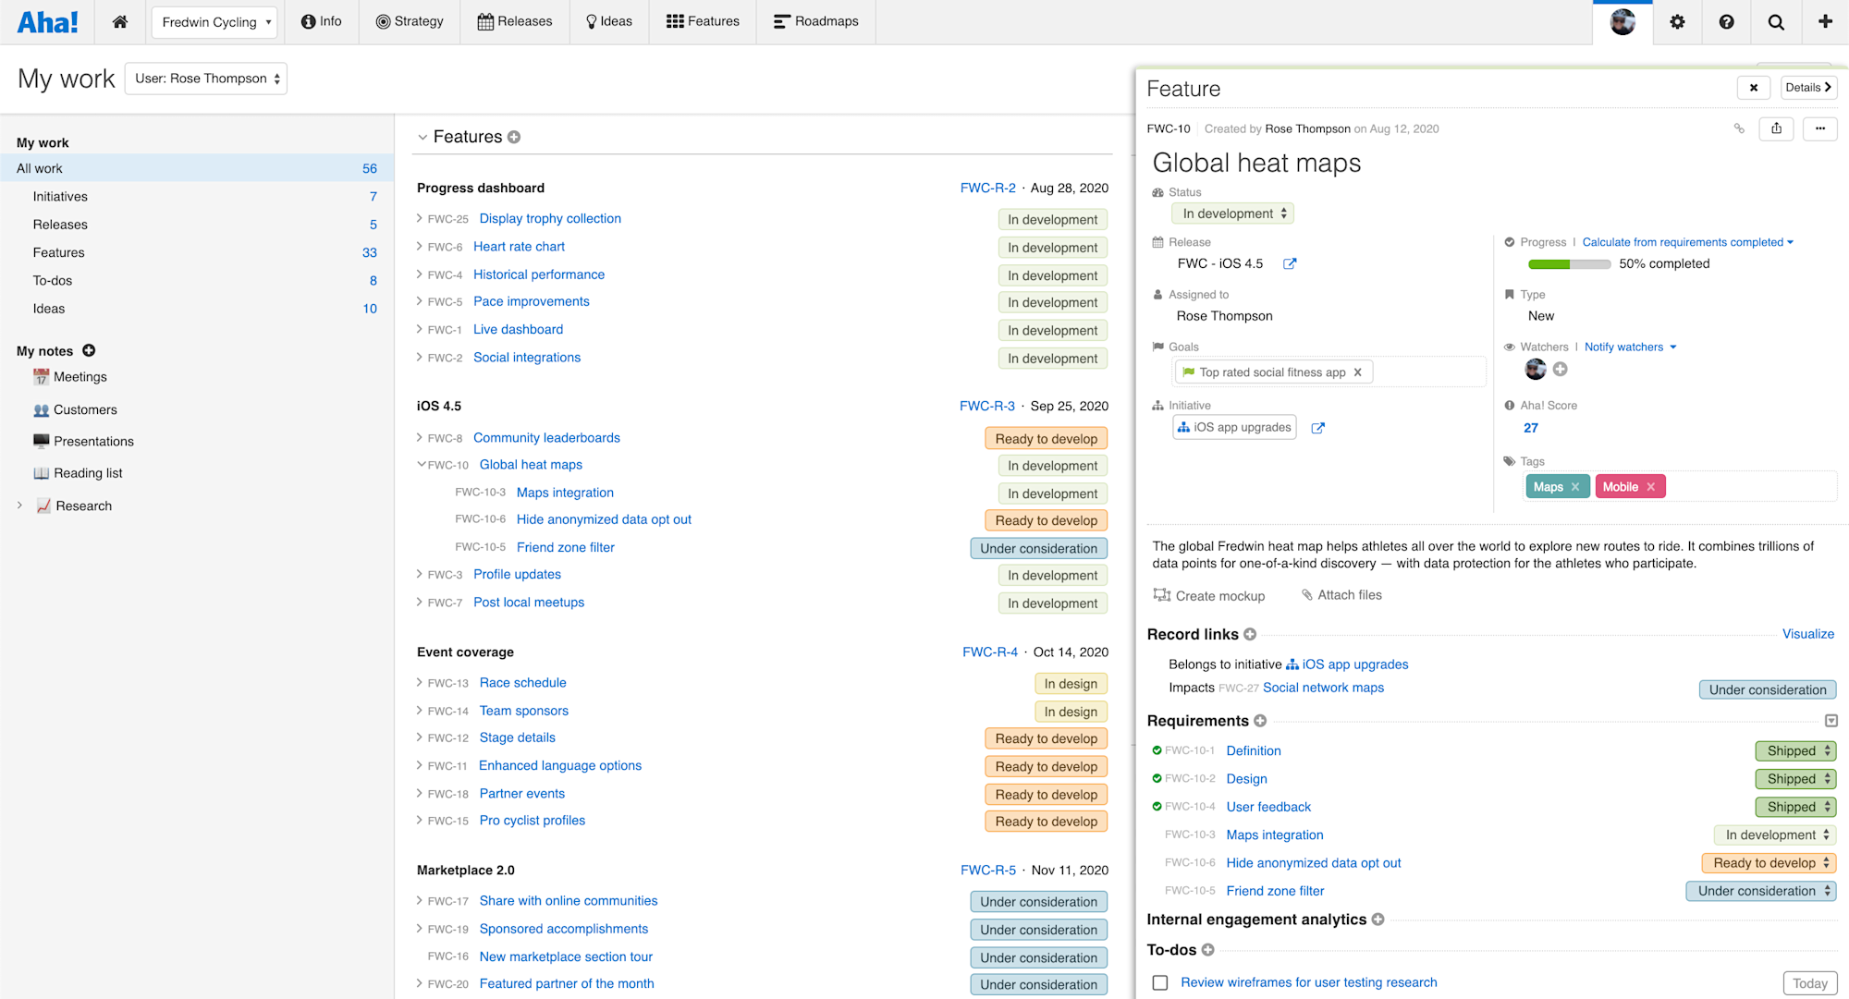Click the Visualize link
Viewport: 1849px width, 999px height.
[1807, 634]
